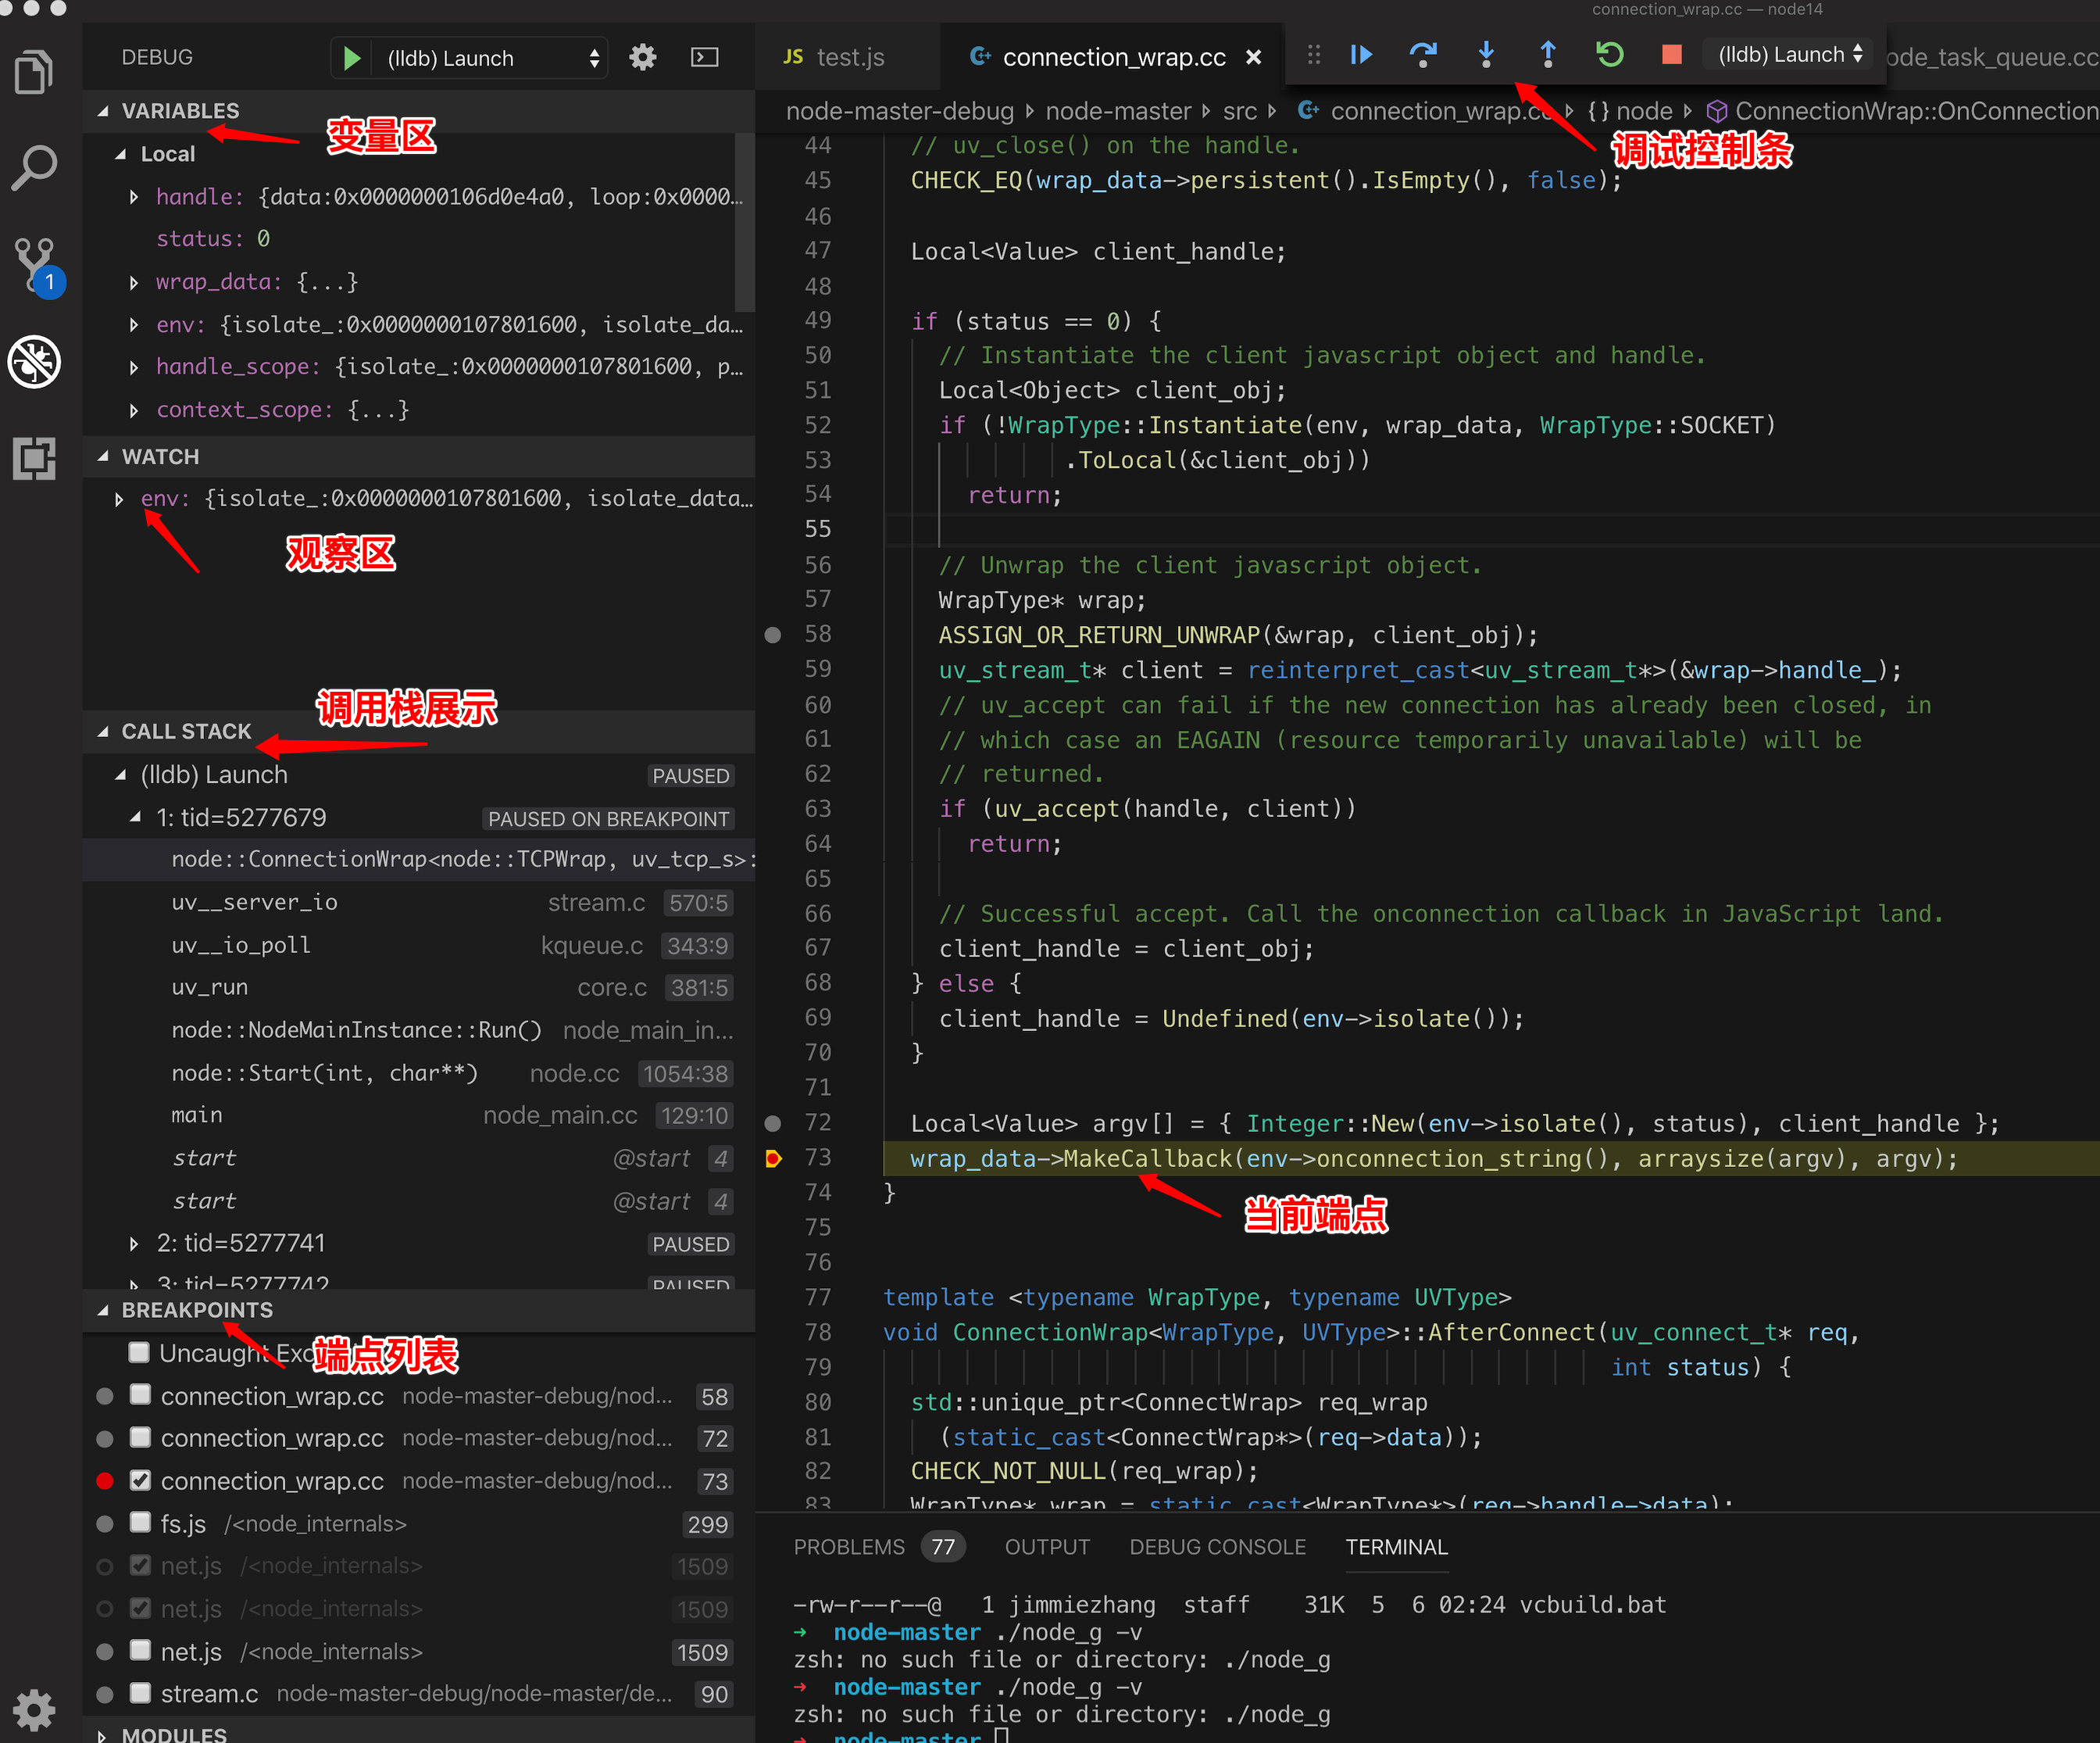2100x1743 pixels.
Task: Stop debugging with red square
Action: pyautogui.click(x=1670, y=54)
